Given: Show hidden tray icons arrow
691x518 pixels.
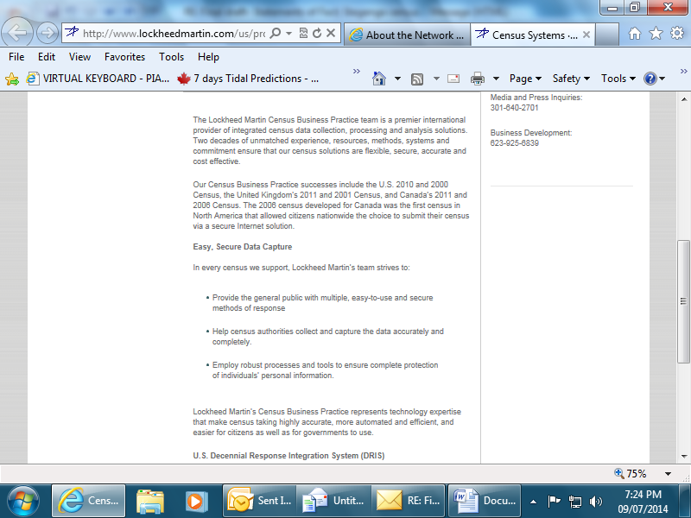Looking at the screenshot, I should [533, 502].
